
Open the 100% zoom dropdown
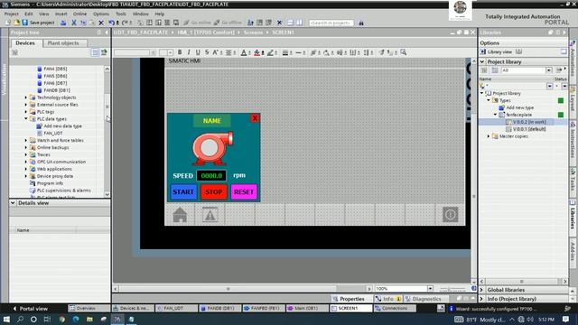pyautogui.click(x=430, y=289)
